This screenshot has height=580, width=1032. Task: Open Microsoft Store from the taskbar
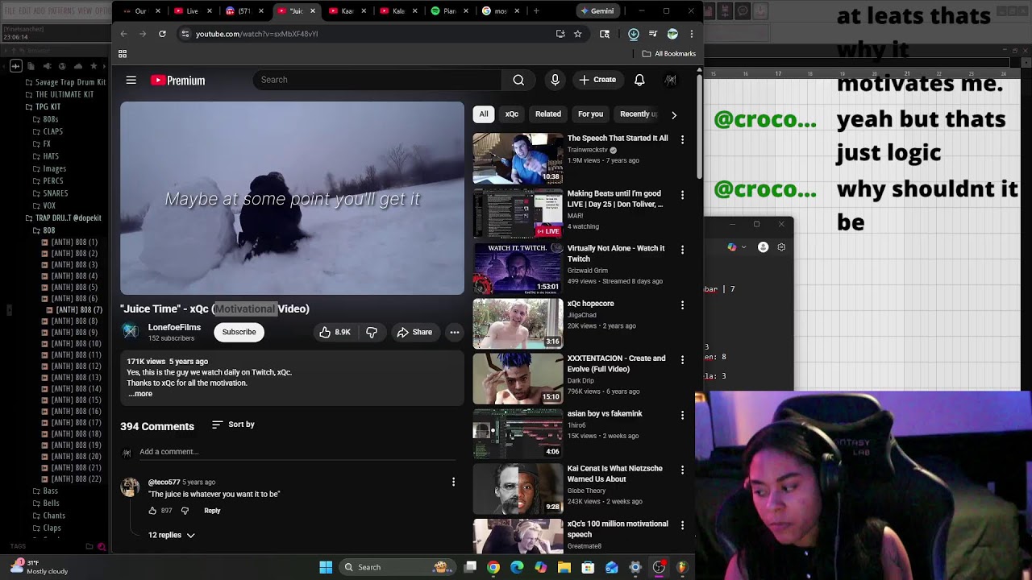pyautogui.click(x=588, y=567)
